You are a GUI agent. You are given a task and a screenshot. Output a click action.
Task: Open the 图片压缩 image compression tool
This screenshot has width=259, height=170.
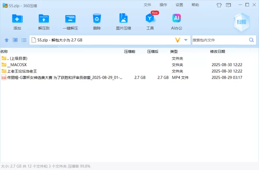123,19
